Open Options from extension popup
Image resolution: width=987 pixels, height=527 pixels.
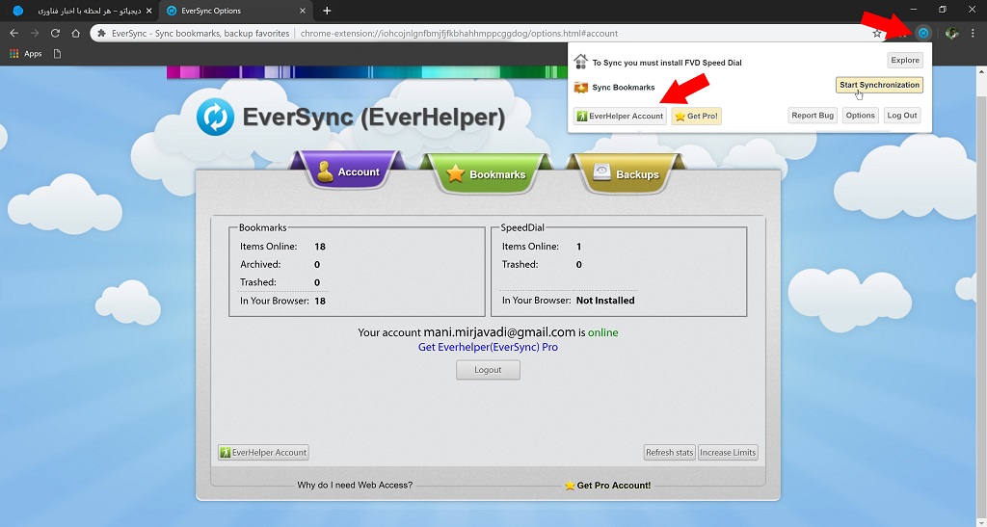tap(861, 116)
